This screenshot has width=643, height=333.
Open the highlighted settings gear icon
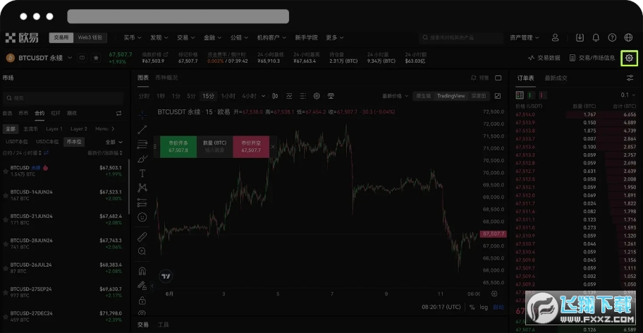(630, 58)
